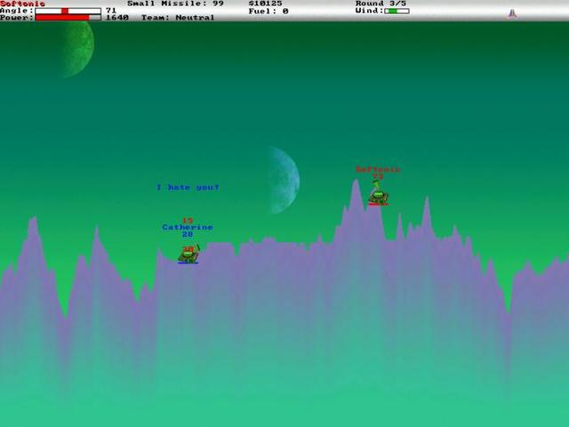
Task: Click the Fuel: 0 readout
Action: 268,11
